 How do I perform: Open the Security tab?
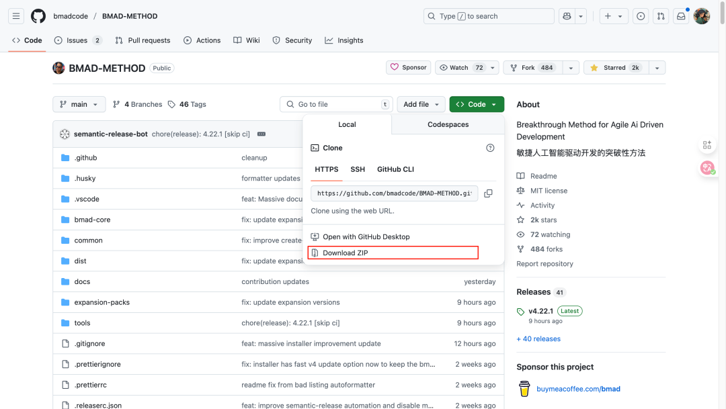coord(292,40)
